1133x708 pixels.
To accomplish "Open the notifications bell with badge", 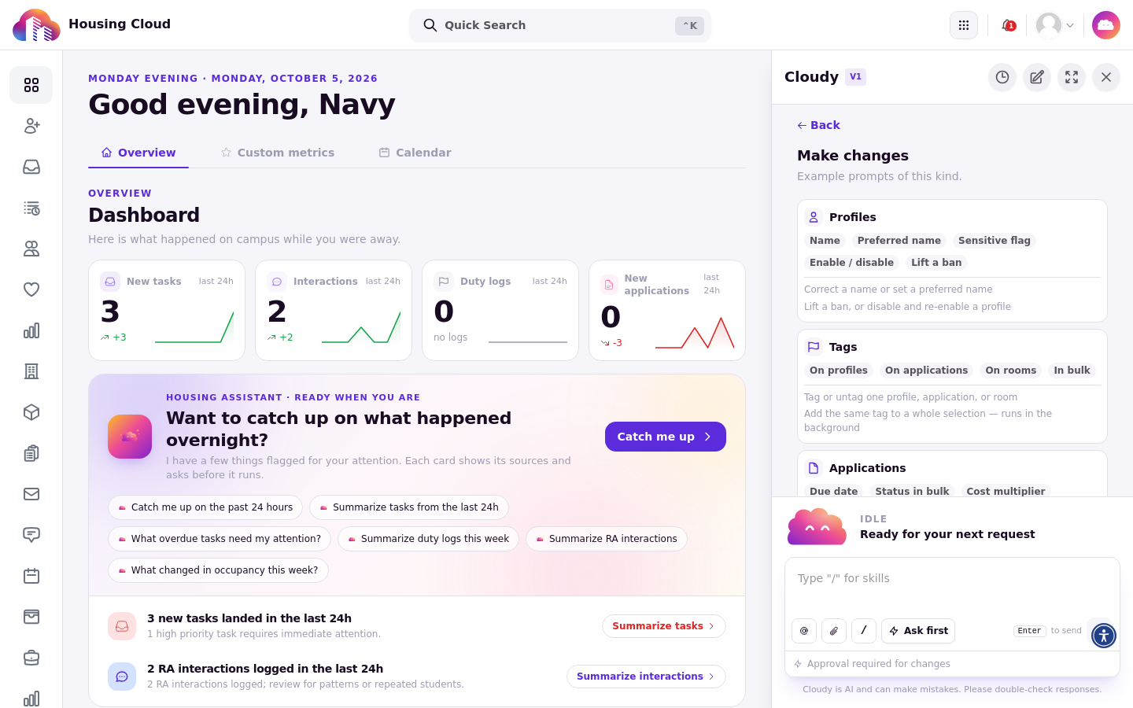I will click(1008, 25).
